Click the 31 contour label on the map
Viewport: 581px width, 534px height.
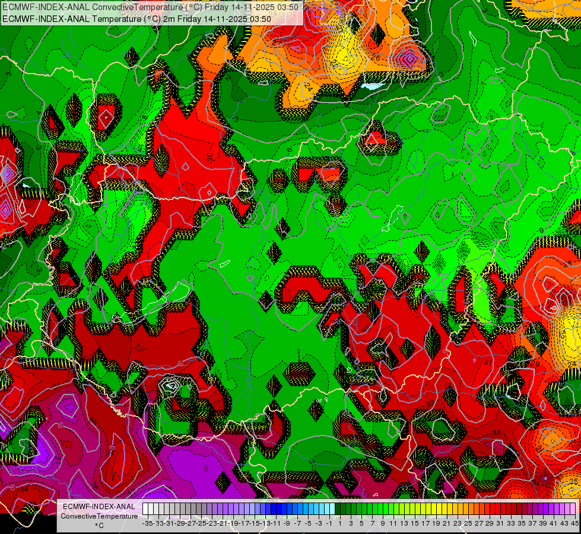point(488,362)
